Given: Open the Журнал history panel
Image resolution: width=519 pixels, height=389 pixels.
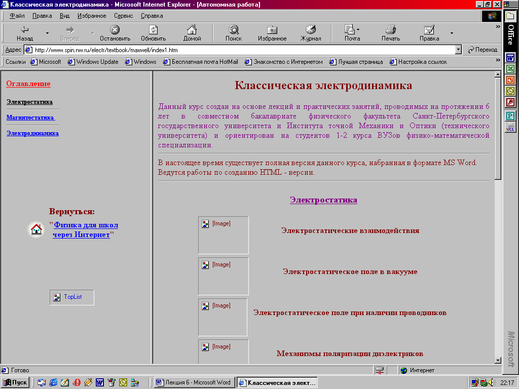Looking at the screenshot, I should click(x=311, y=33).
